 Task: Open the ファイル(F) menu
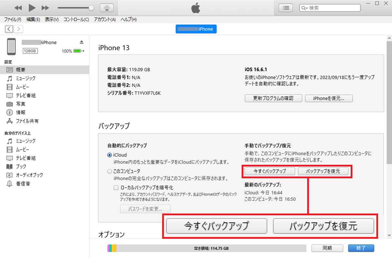click(13, 20)
